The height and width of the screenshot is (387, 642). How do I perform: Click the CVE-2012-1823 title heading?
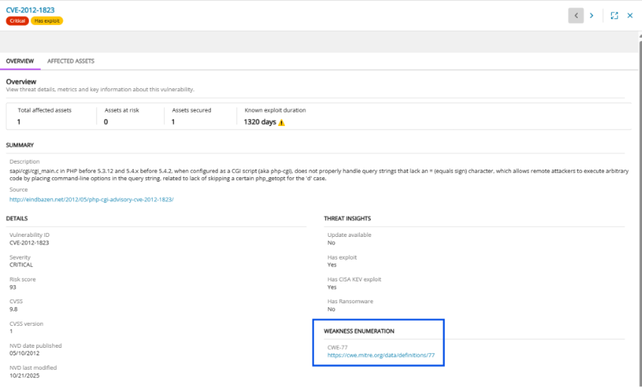coord(31,10)
